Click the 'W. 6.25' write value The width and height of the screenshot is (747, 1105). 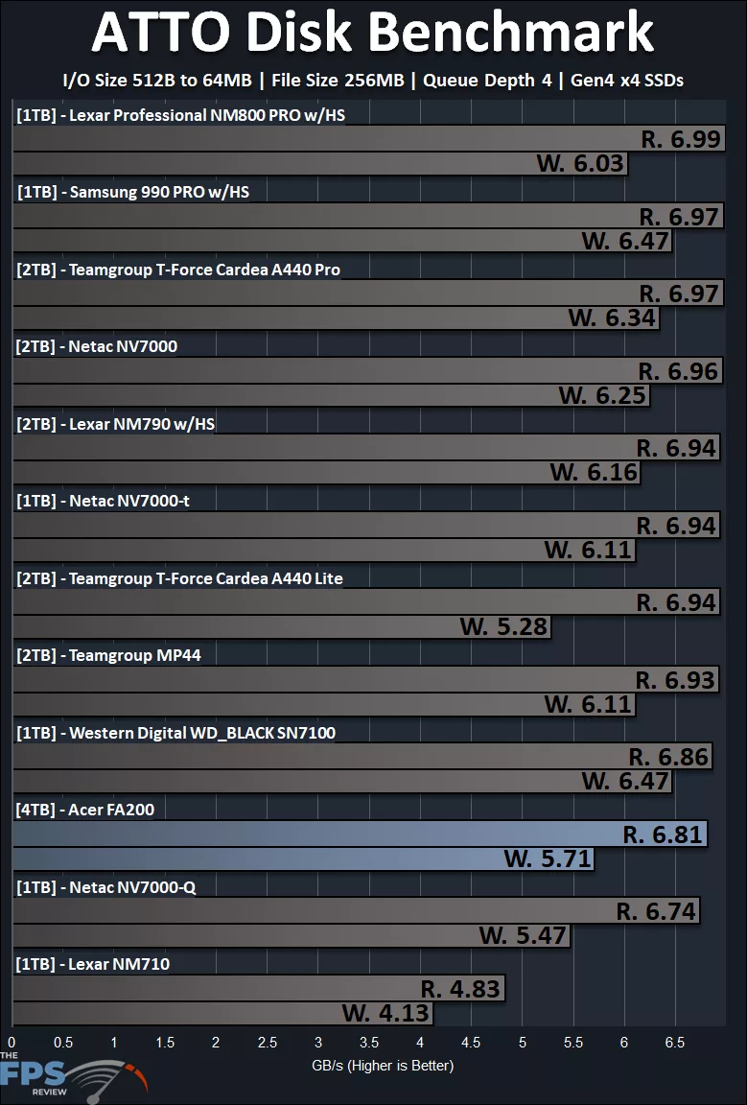pyautogui.click(x=603, y=395)
